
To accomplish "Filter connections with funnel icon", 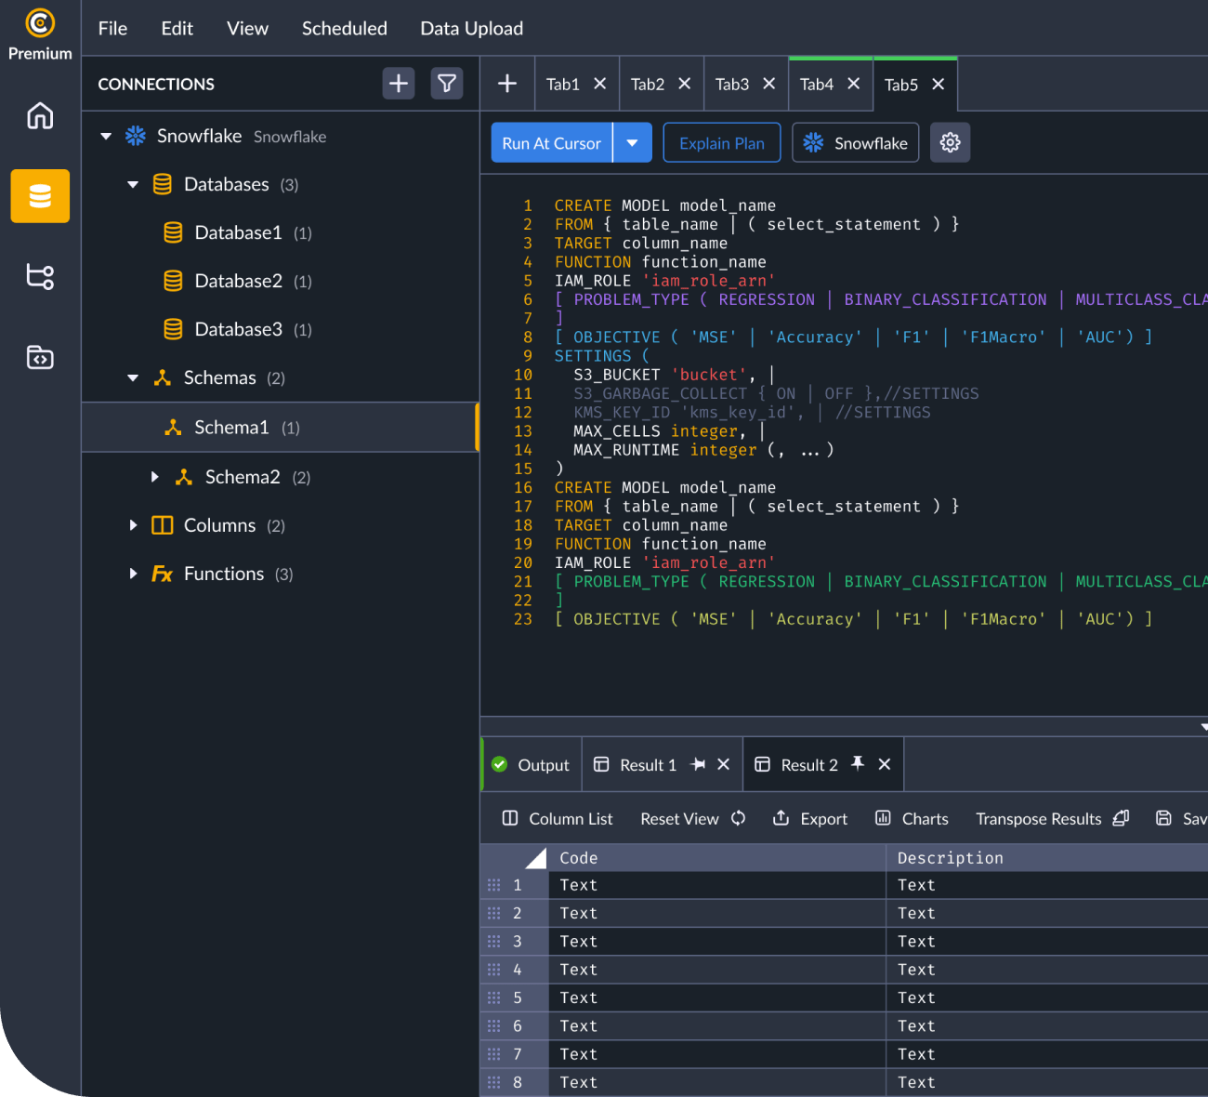I will 447,84.
